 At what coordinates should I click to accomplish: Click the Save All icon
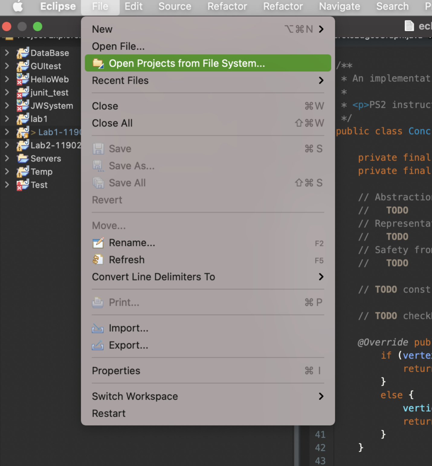98,183
